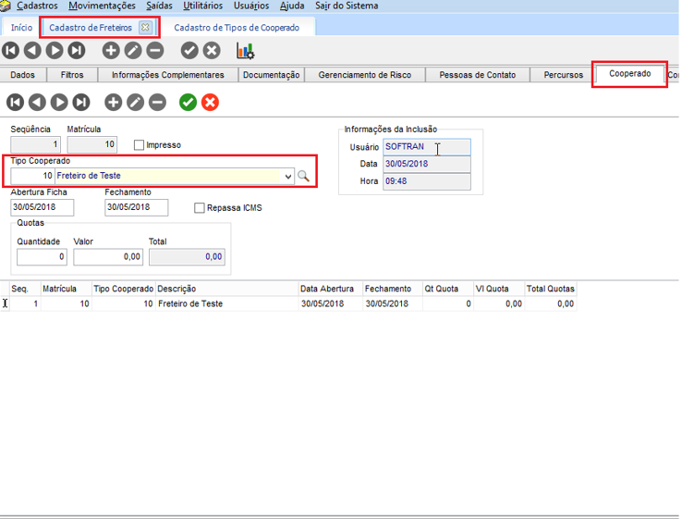Click the Abertura Ficha date field
Image resolution: width=682 pixels, height=519 pixels.
[x=42, y=208]
